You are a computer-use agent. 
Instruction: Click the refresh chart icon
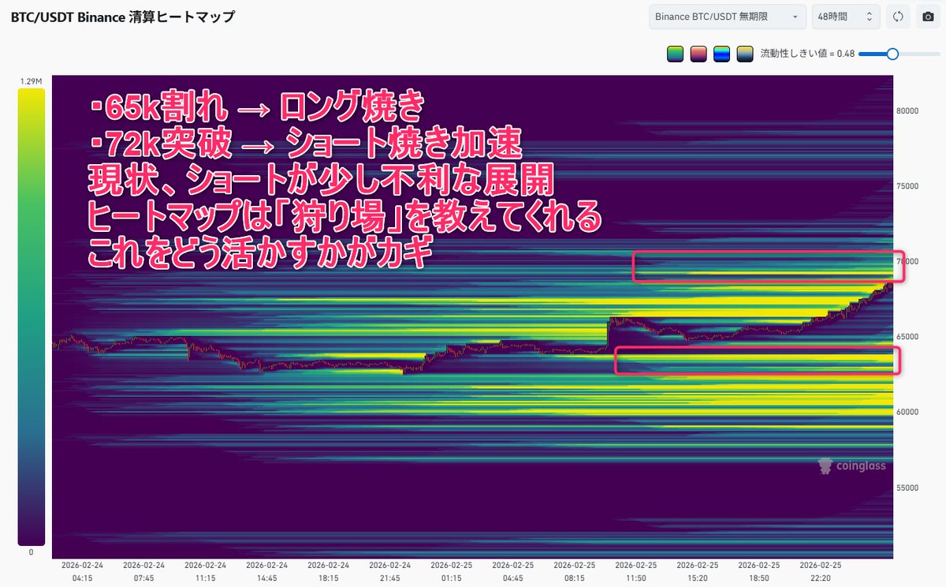coord(897,16)
